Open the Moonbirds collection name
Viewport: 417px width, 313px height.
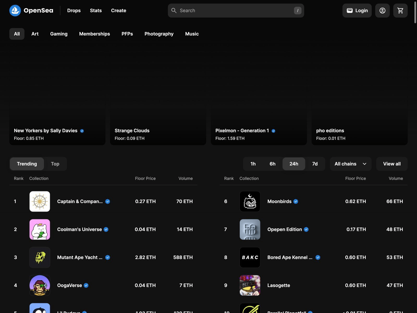279,201
